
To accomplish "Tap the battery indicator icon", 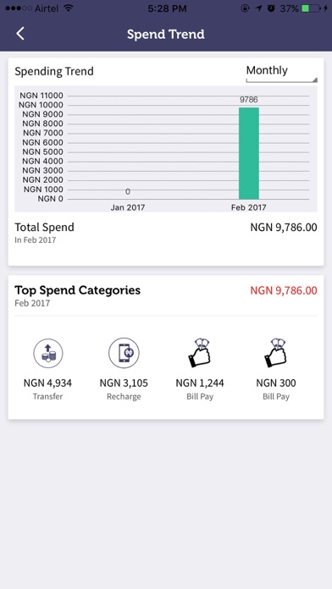I will click(311, 8).
